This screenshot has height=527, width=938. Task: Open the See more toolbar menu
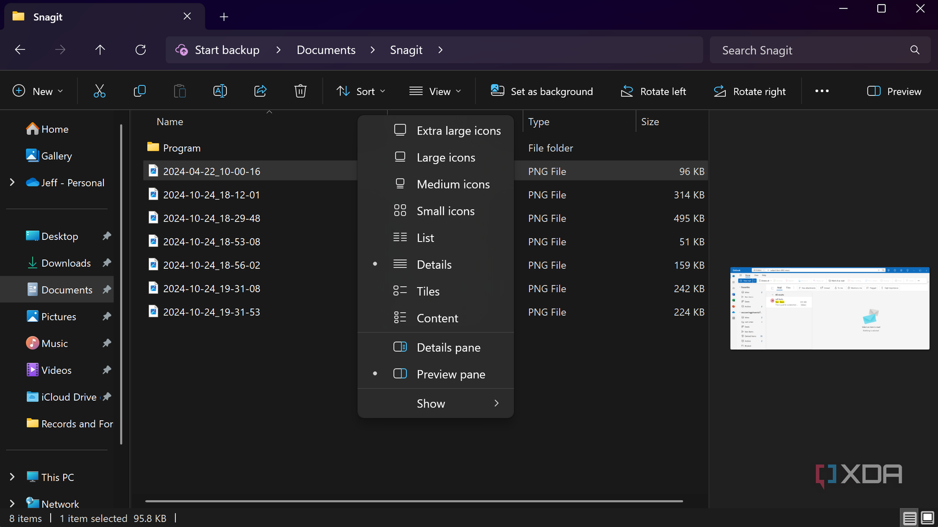(x=821, y=91)
